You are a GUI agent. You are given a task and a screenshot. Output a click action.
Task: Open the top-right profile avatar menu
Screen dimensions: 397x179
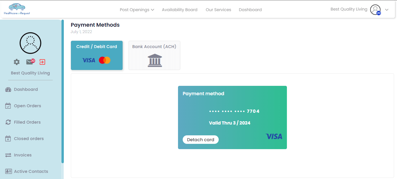point(376,10)
